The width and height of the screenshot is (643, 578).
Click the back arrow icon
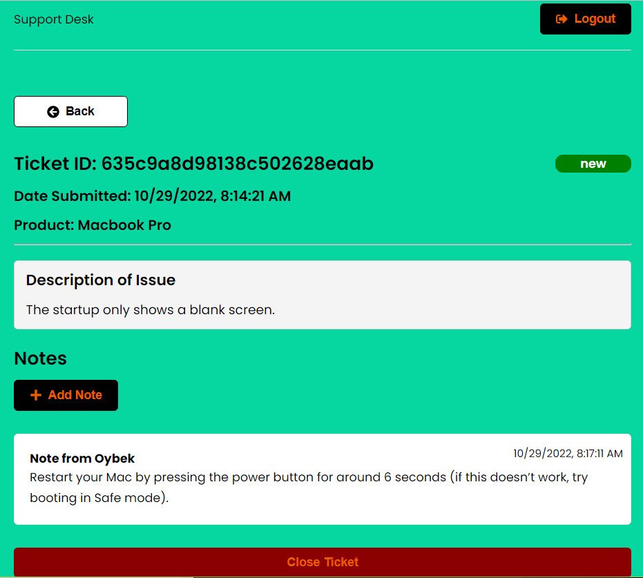pyautogui.click(x=52, y=111)
